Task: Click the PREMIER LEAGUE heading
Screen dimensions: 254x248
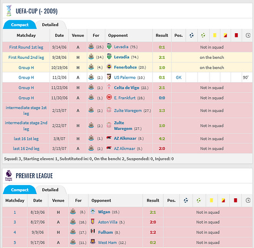Action: (34, 176)
